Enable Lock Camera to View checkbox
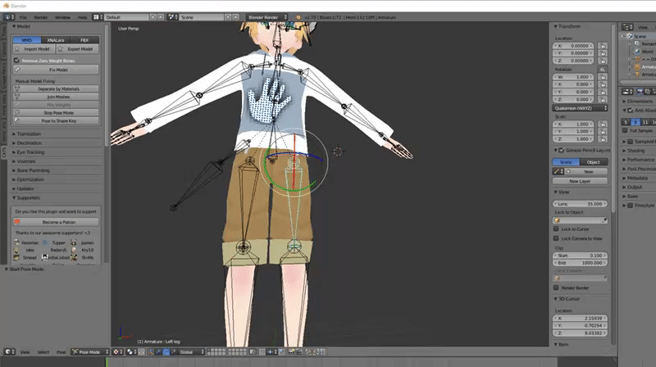 point(556,238)
